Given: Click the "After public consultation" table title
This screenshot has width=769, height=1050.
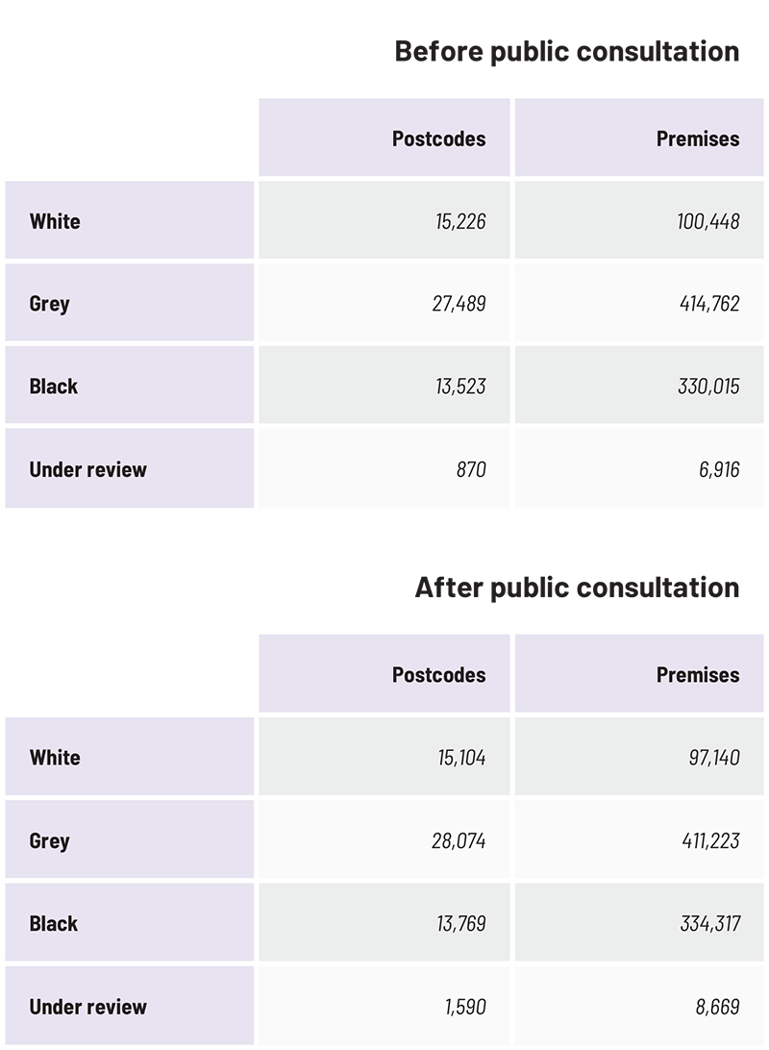Looking at the screenshot, I should (x=577, y=587).
